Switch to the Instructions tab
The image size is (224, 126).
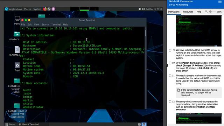tap(174, 12)
